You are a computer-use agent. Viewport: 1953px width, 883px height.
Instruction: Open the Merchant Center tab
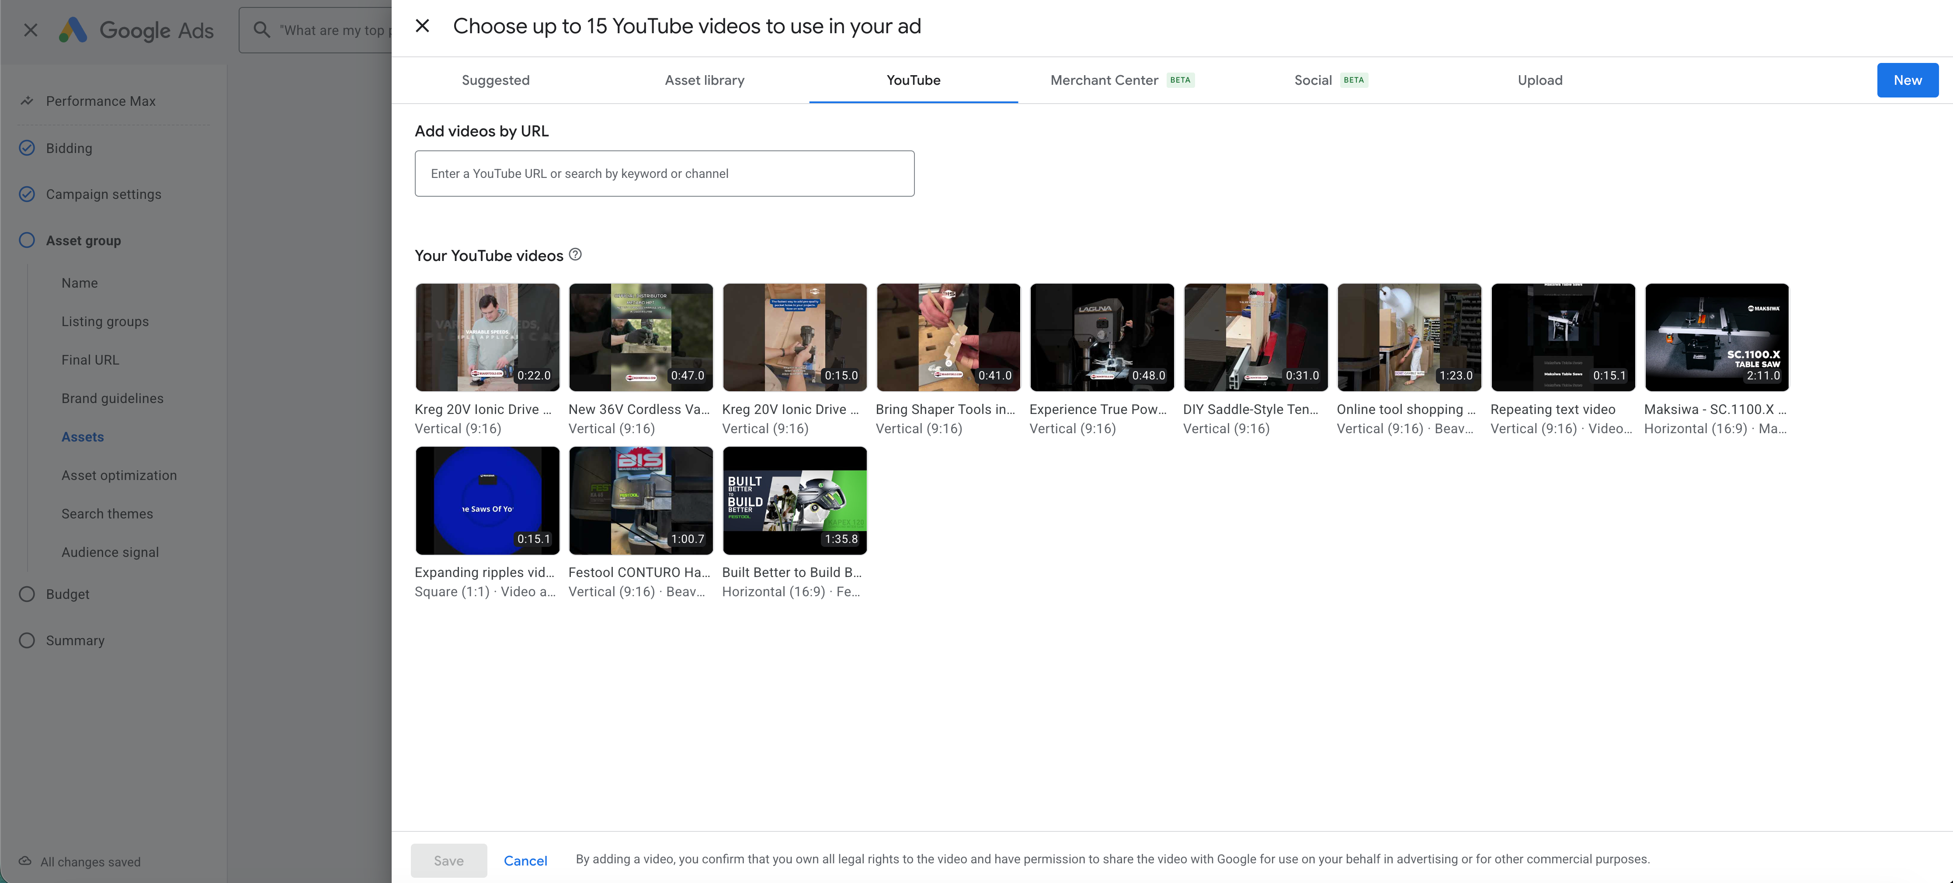coord(1122,80)
